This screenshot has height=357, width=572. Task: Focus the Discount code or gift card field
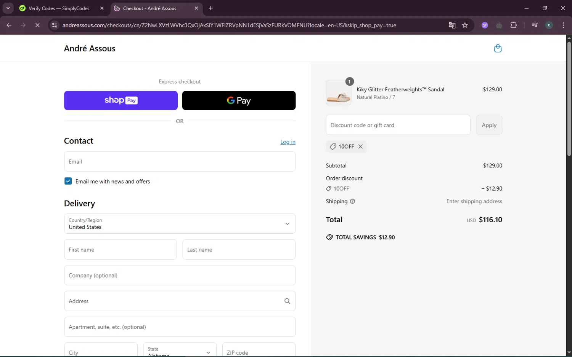coord(398,125)
